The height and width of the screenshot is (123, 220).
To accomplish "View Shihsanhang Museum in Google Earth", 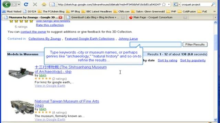I will (50, 86).
